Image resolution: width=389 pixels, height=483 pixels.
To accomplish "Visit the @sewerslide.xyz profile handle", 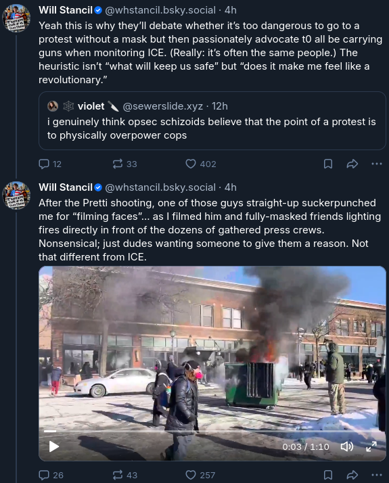I will pyautogui.click(x=162, y=106).
